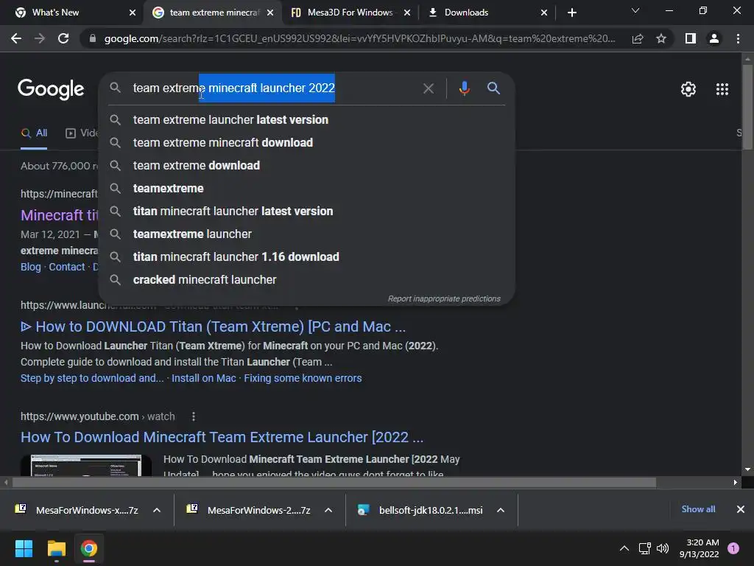The width and height of the screenshot is (754, 566).
Task: Click Report inappropriate predictions
Action: 444,299
